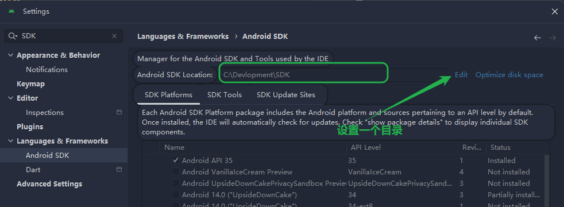Click Languages & Frameworks breadcrumb

pos(183,37)
